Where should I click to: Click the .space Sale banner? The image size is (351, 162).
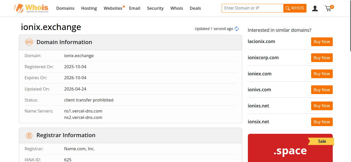290,148
